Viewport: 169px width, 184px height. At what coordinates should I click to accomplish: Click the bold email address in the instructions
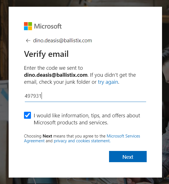click(x=56, y=75)
